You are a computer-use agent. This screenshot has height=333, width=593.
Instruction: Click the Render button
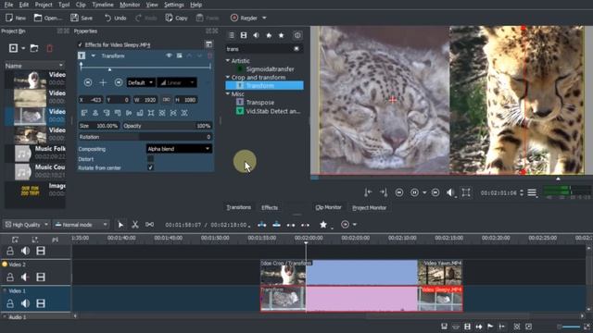[244, 18]
